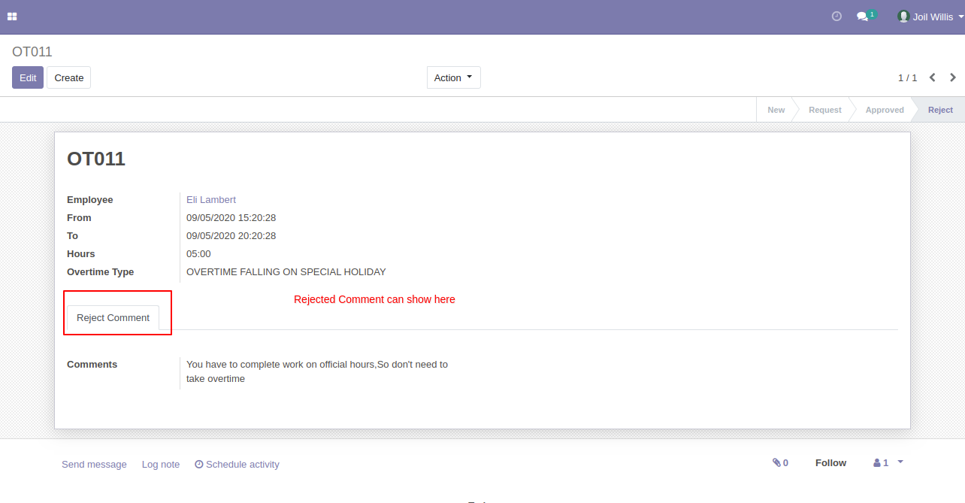Select the Reject status stage
Image resolution: width=965 pixels, height=503 pixels.
(x=940, y=110)
